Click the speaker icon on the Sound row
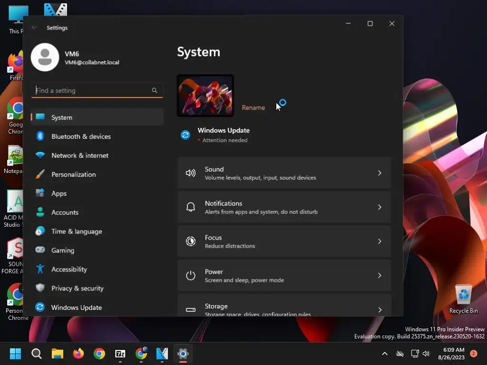 [191, 173]
